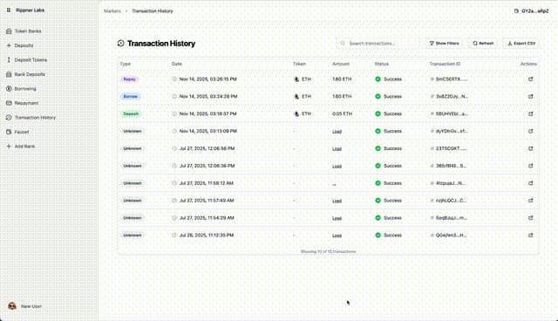The height and width of the screenshot is (321, 558).
Task: Click the Faucet sidebar icon
Action: coord(9,132)
